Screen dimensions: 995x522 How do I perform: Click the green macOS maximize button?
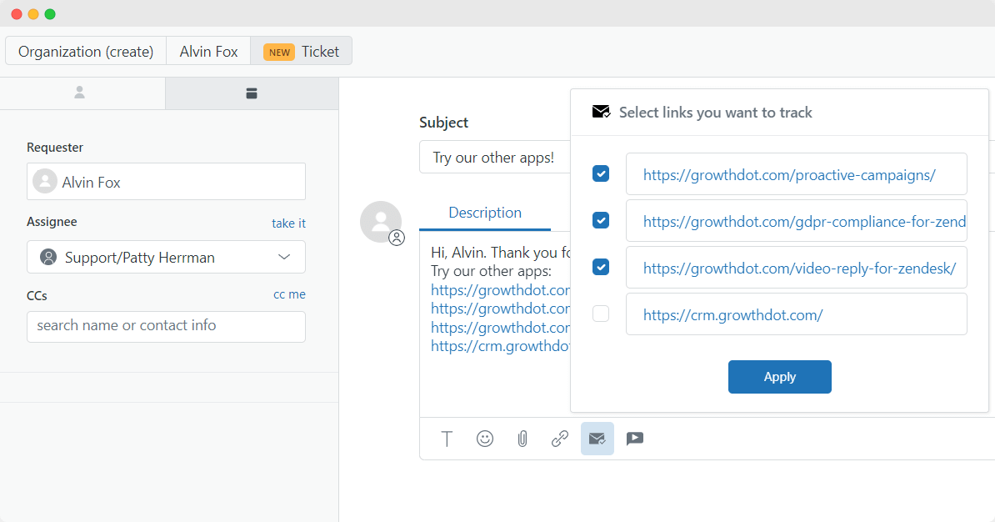pos(50,14)
